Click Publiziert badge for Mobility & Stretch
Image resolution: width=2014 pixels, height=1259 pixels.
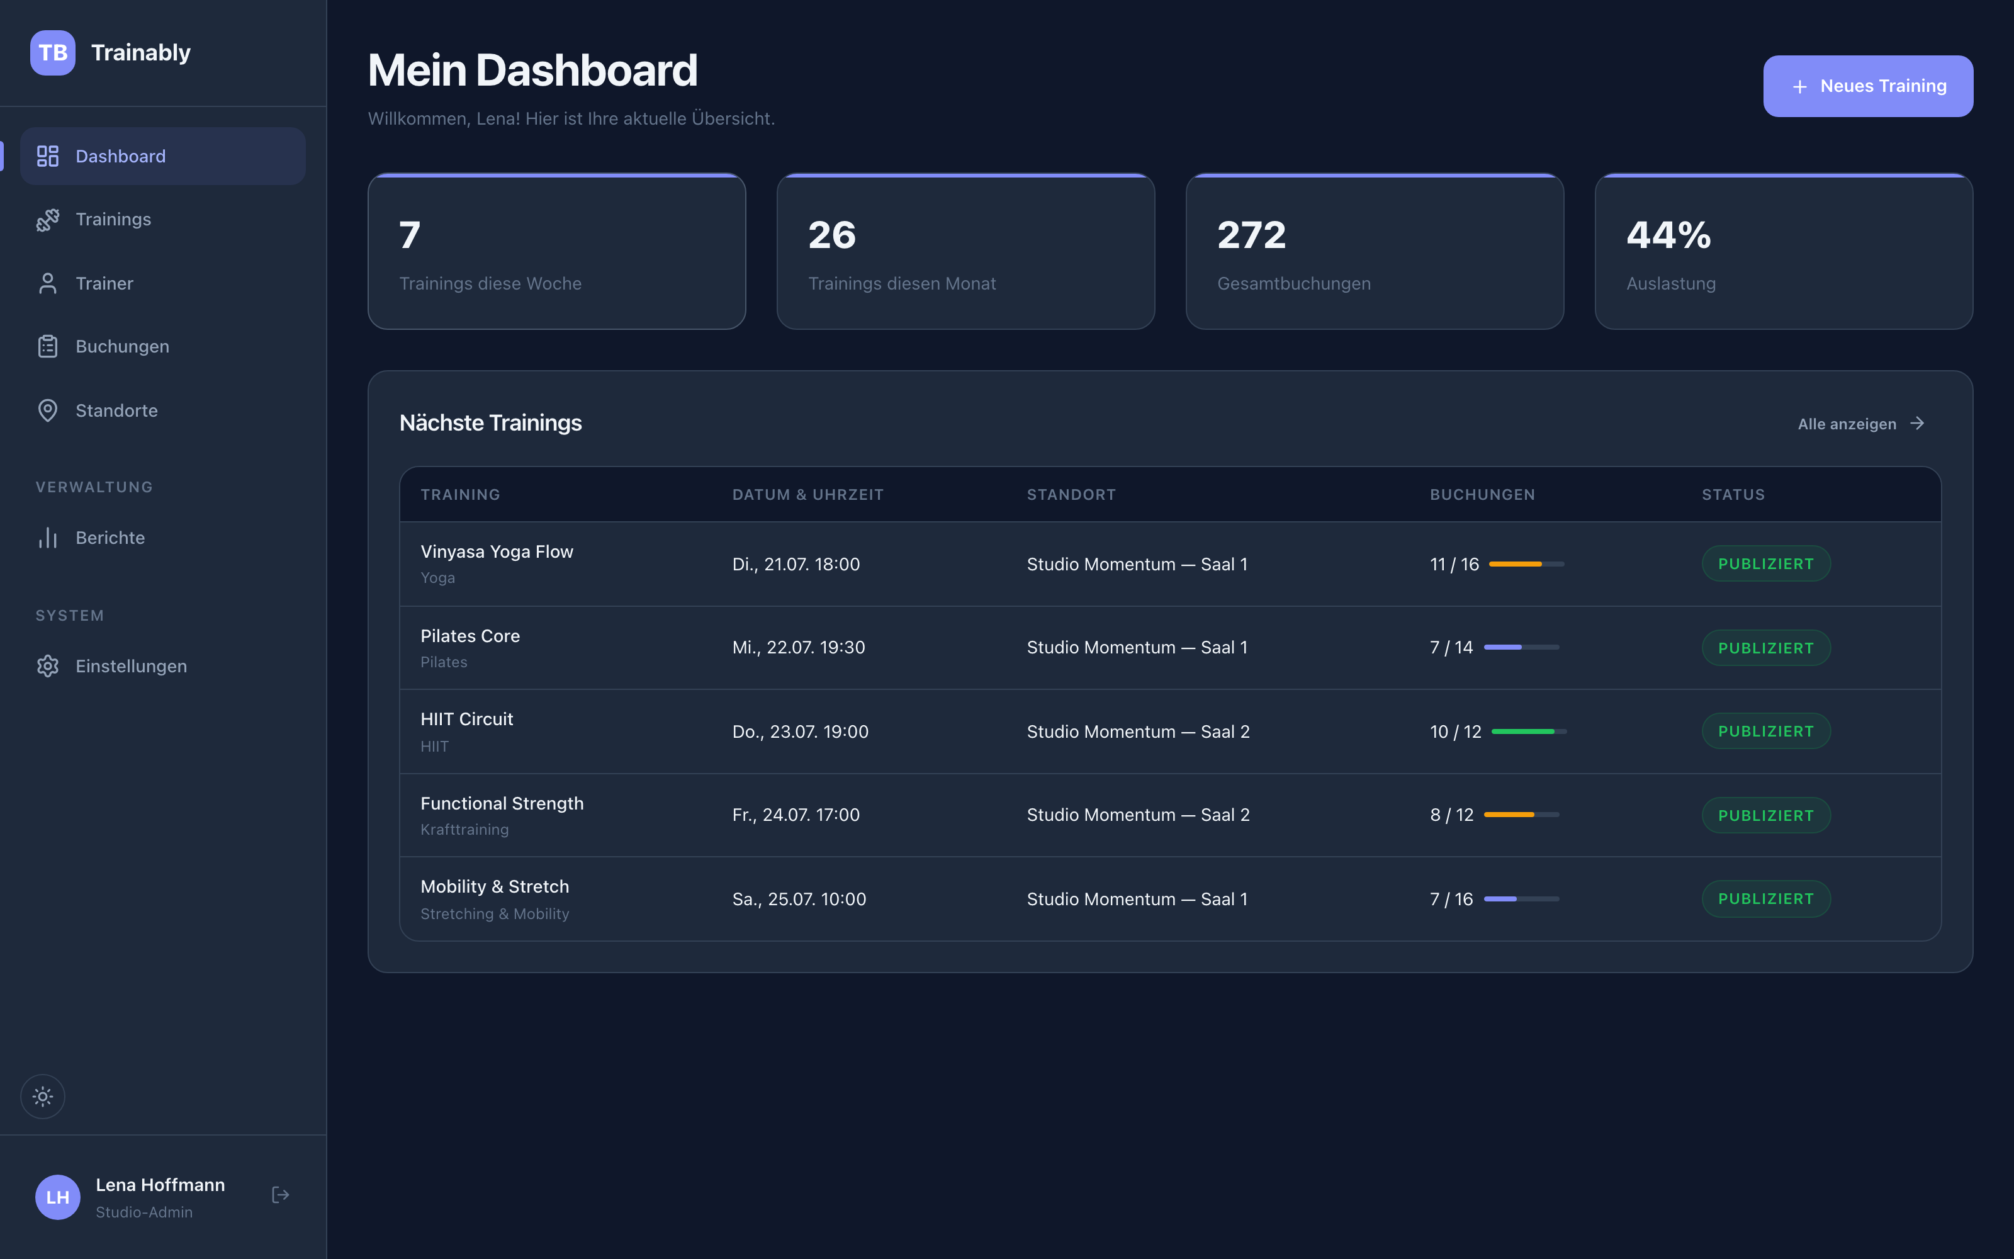1766,898
